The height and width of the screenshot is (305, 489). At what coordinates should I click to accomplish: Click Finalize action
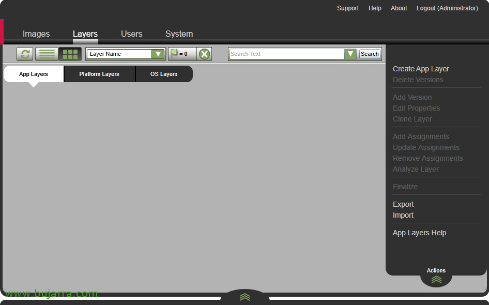tap(405, 187)
